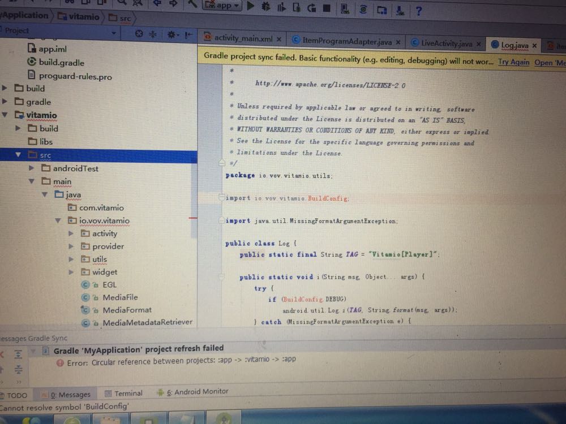Select the com.vitamio package

tap(96, 207)
